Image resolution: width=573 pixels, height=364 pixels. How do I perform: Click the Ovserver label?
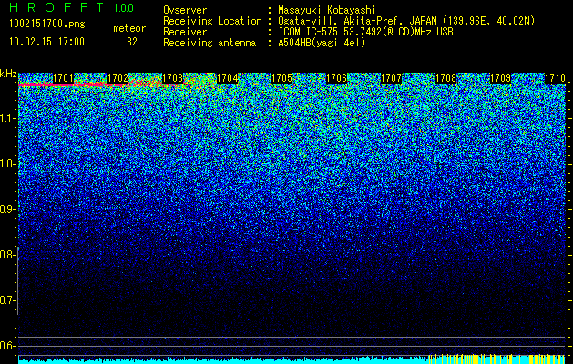pos(185,10)
